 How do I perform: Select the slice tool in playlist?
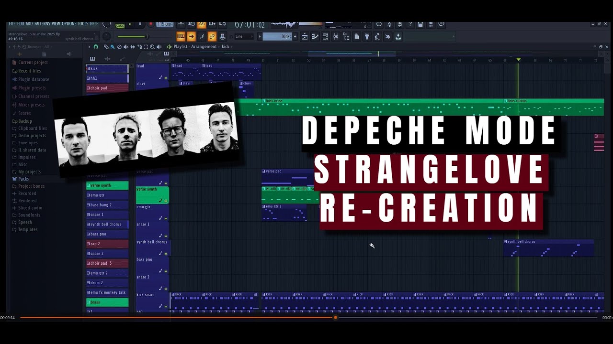(139, 47)
